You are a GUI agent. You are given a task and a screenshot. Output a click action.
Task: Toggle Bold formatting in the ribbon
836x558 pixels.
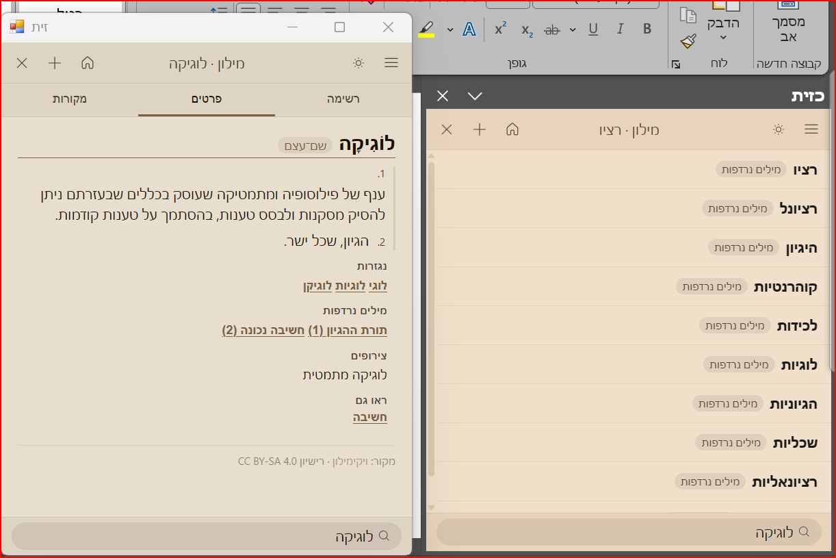[x=647, y=29]
